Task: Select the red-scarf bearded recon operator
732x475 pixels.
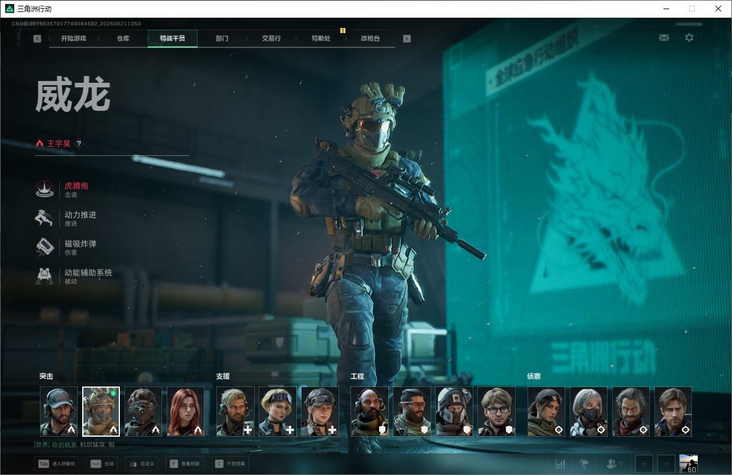Action: pyautogui.click(x=631, y=412)
